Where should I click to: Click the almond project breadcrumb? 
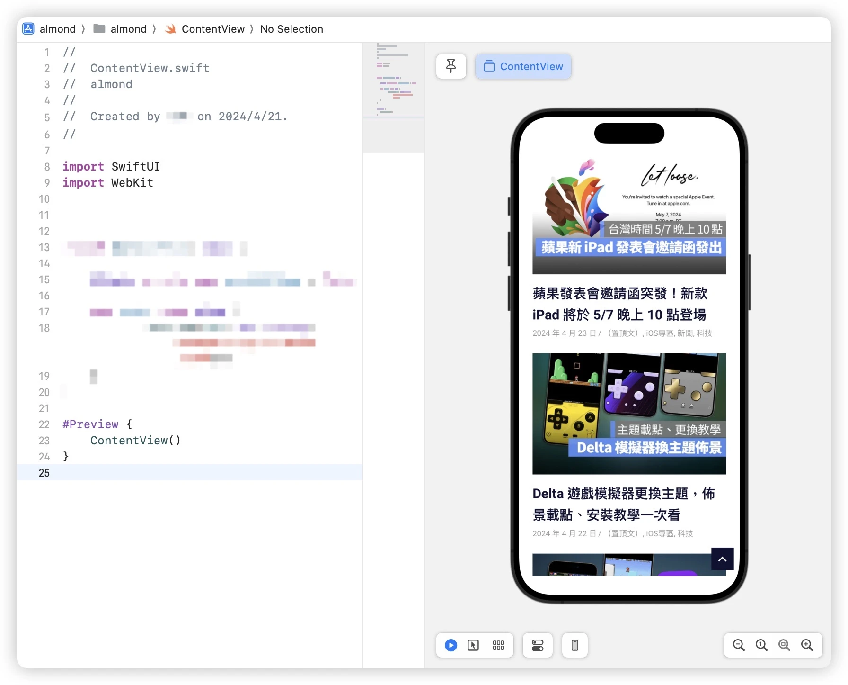(x=58, y=29)
